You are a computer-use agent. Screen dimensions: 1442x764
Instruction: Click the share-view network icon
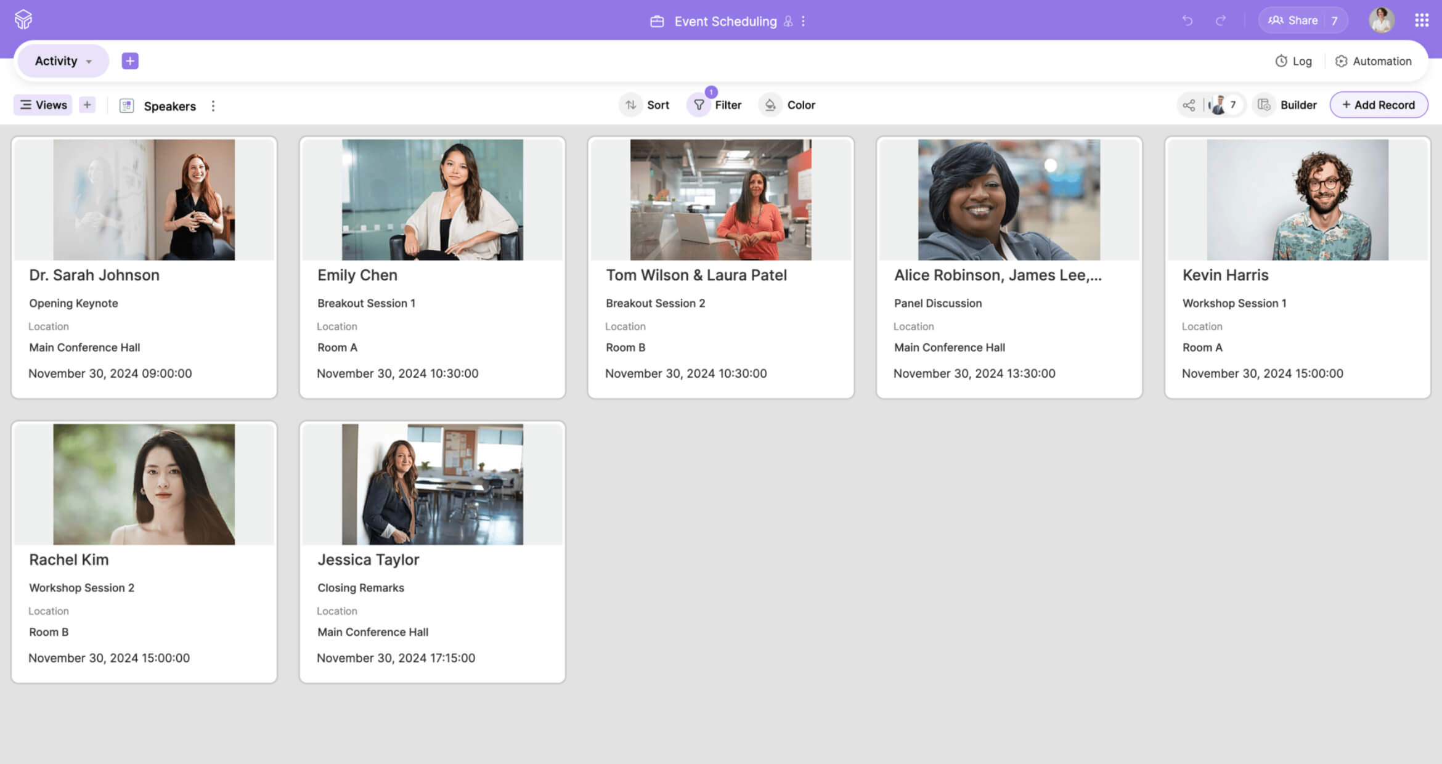pyautogui.click(x=1189, y=105)
